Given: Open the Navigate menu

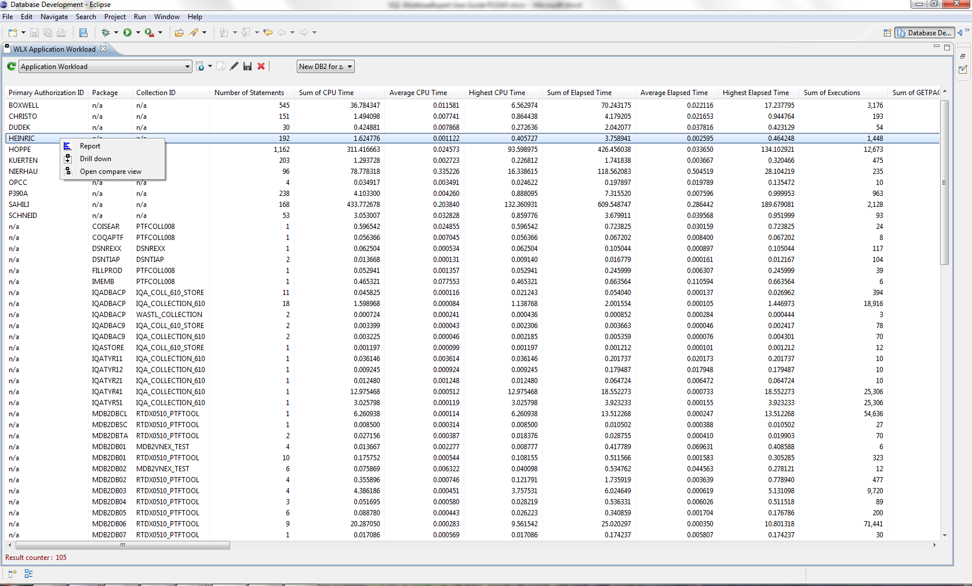Looking at the screenshot, I should (54, 17).
